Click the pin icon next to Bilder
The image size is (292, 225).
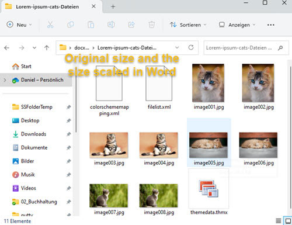pyautogui.click(x=68, y=161)
